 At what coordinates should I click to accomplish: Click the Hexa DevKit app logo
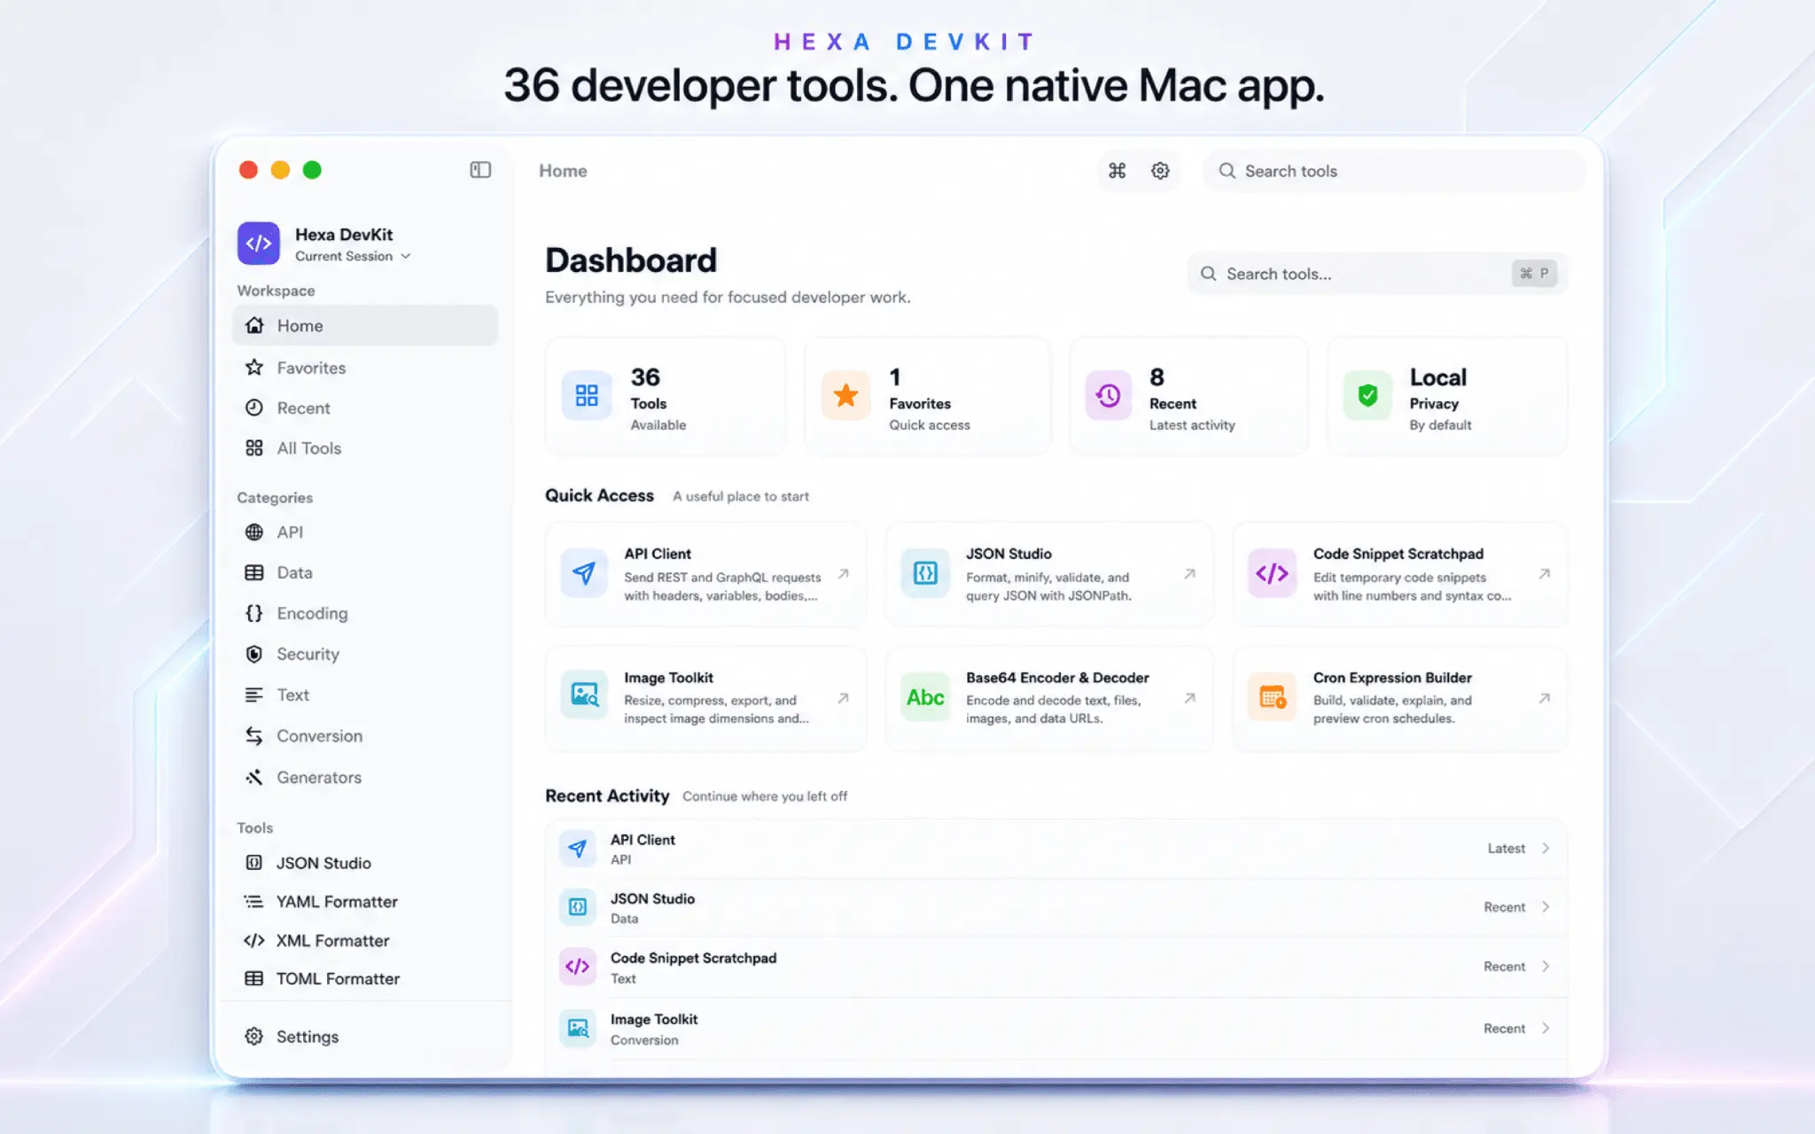[x=259, y=244]
